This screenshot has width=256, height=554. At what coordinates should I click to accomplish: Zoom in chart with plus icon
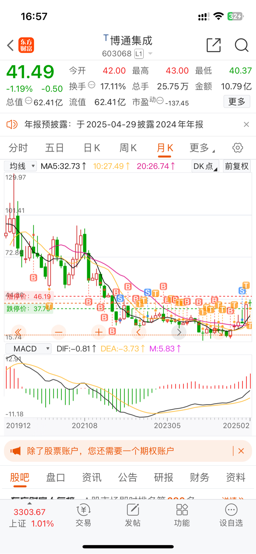pyautogui.click(x=99, y=332)
